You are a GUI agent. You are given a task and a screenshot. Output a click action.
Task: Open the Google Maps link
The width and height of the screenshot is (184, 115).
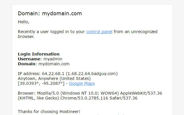point(82,83)
